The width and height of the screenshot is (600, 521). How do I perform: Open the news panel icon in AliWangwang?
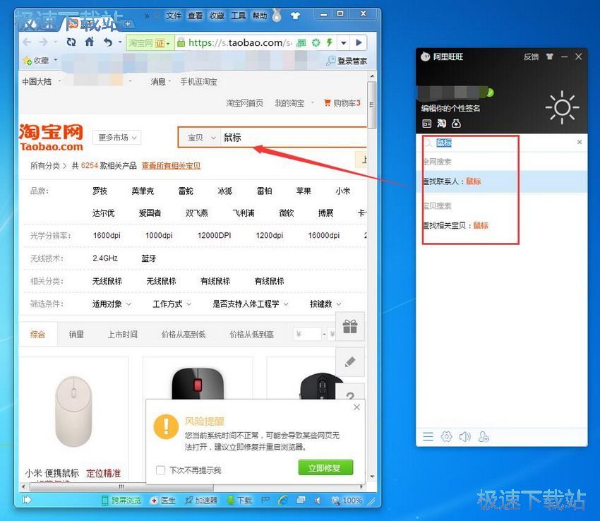pyautogui.click(x=426, y=124)
